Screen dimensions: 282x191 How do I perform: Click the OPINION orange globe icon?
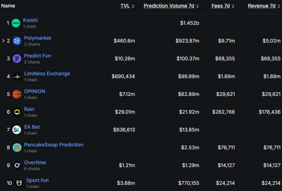[17, 94]
